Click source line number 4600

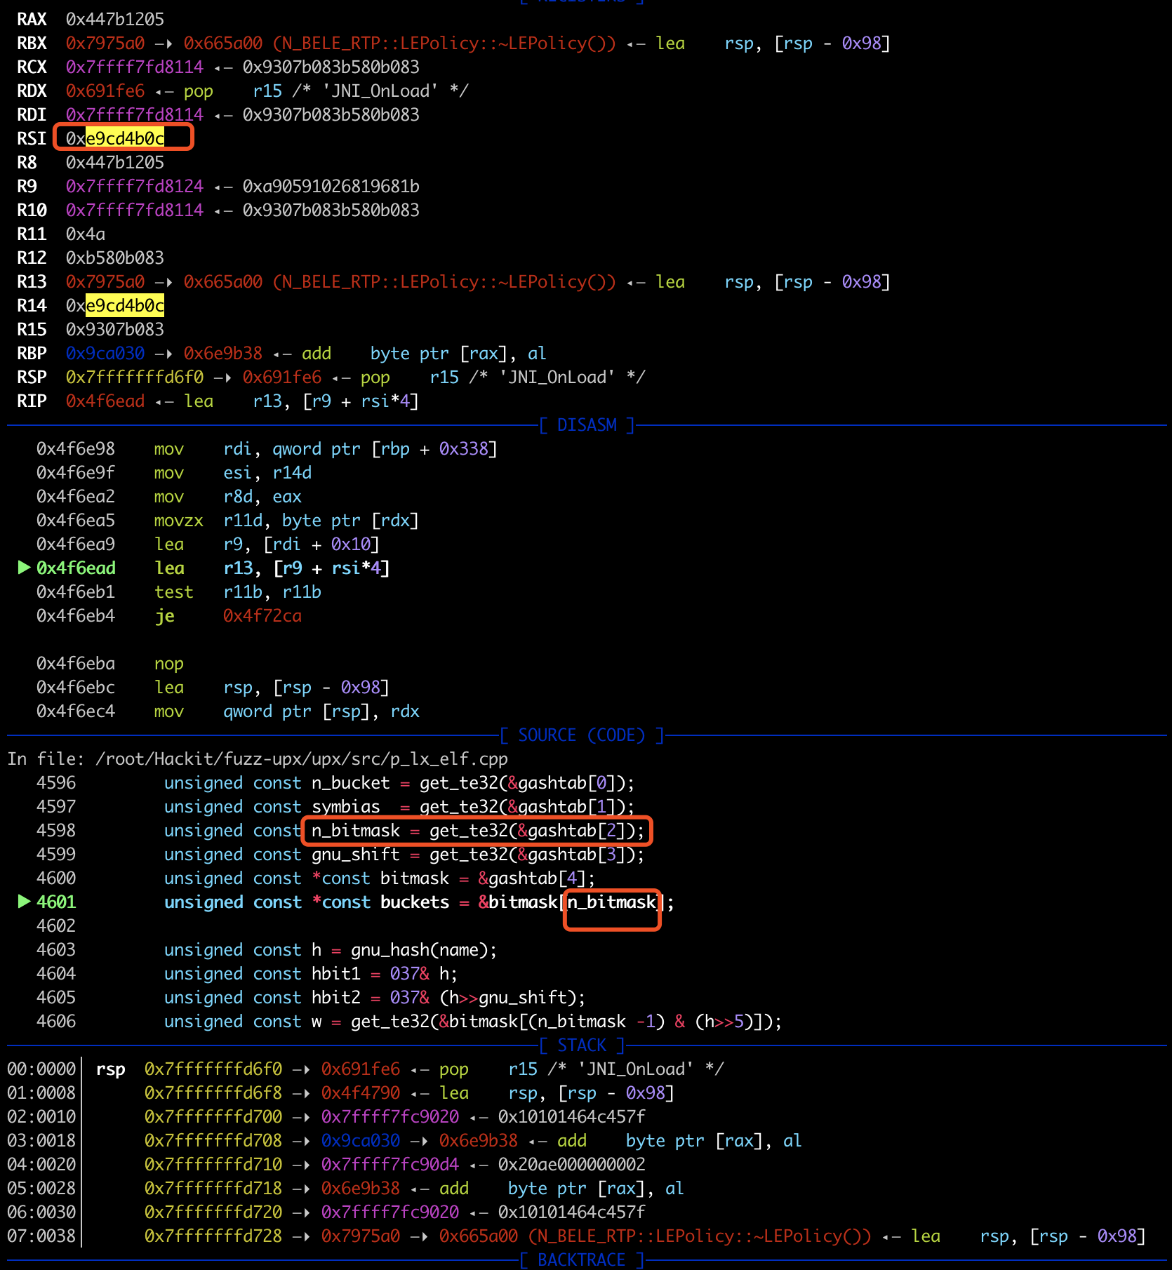tap(56, 878)
